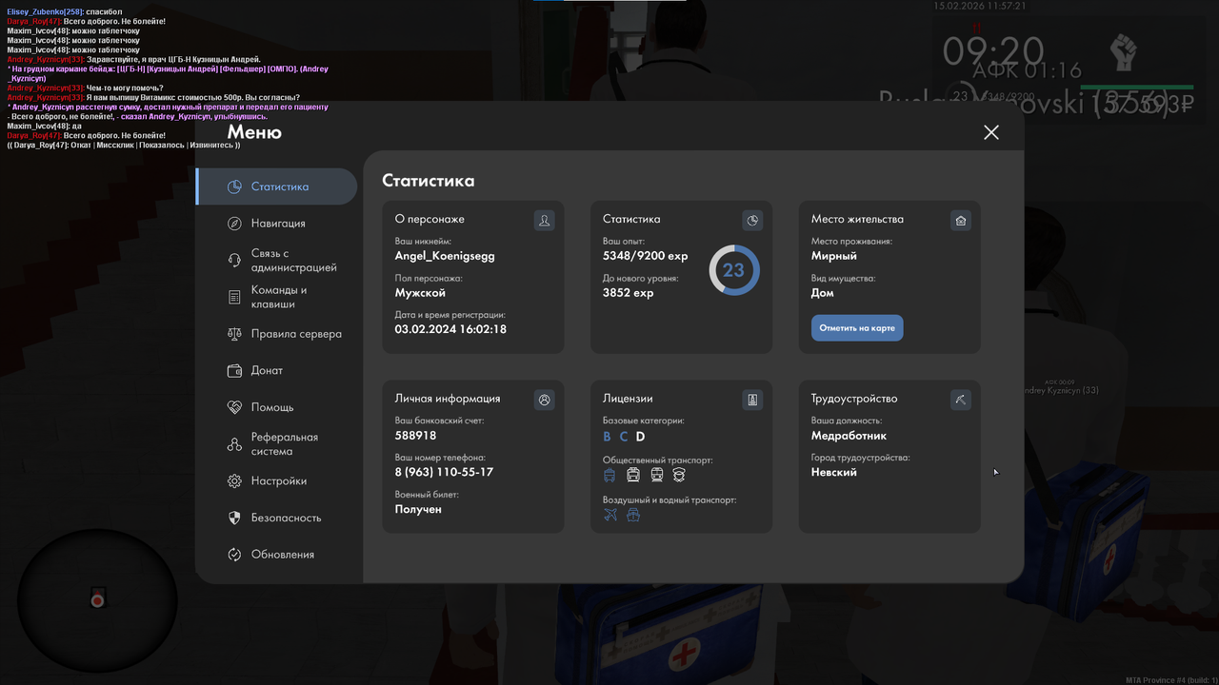Click the phone number 8 (963) 110-55-17

pos(444,472)
